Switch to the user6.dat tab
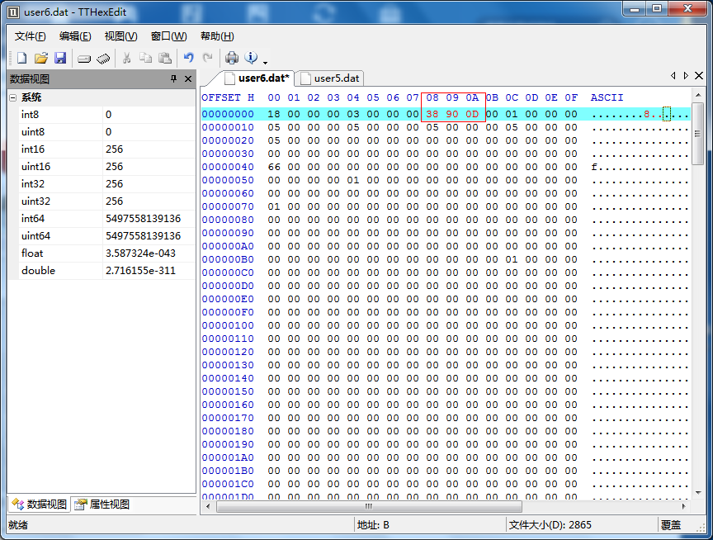This screenshot has height=540, width=713. point(257,78)
